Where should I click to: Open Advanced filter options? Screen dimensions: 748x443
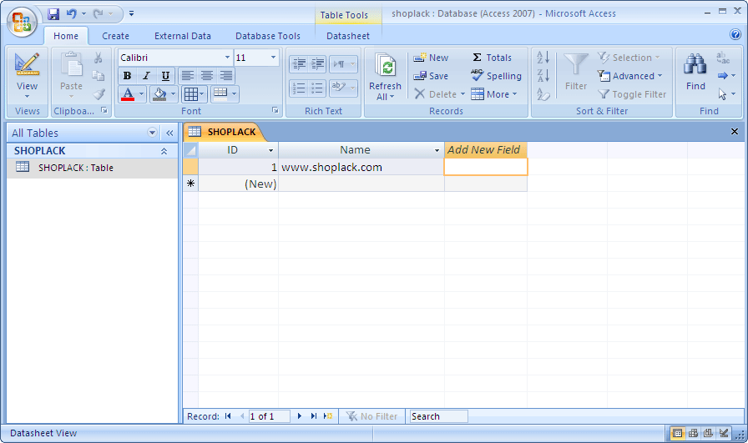click(x=629, y=76)
